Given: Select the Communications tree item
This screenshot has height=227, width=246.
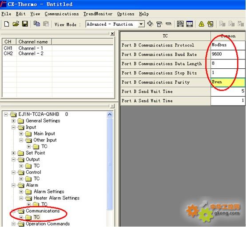Looking at the screenshot, I should (43, 211).
